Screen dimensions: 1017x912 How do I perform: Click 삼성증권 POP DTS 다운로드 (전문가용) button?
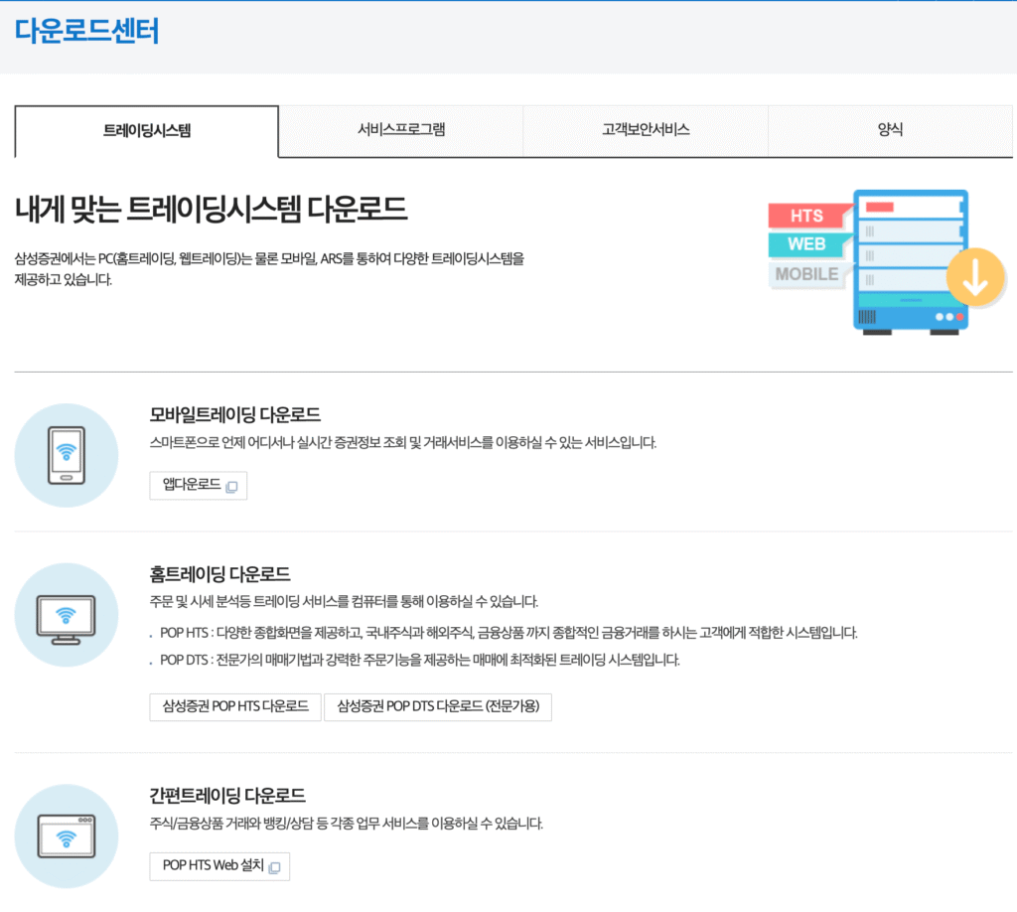click(438, 707)
